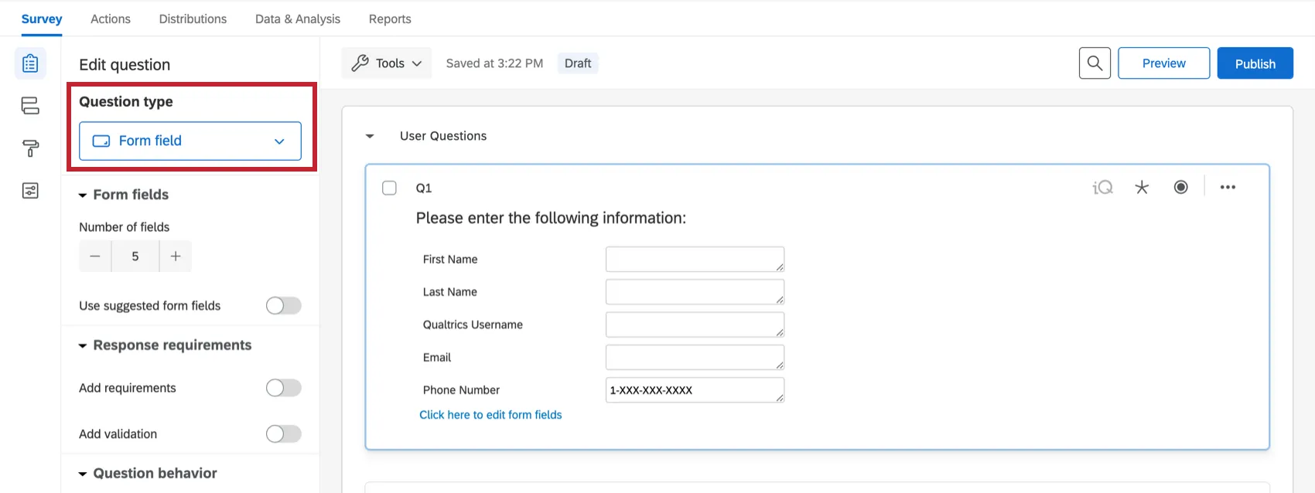Click the 'Click here to edit form fields' link
This screenshot has width=1315, height=493.
pyautogui.click(x=490, y=415)
